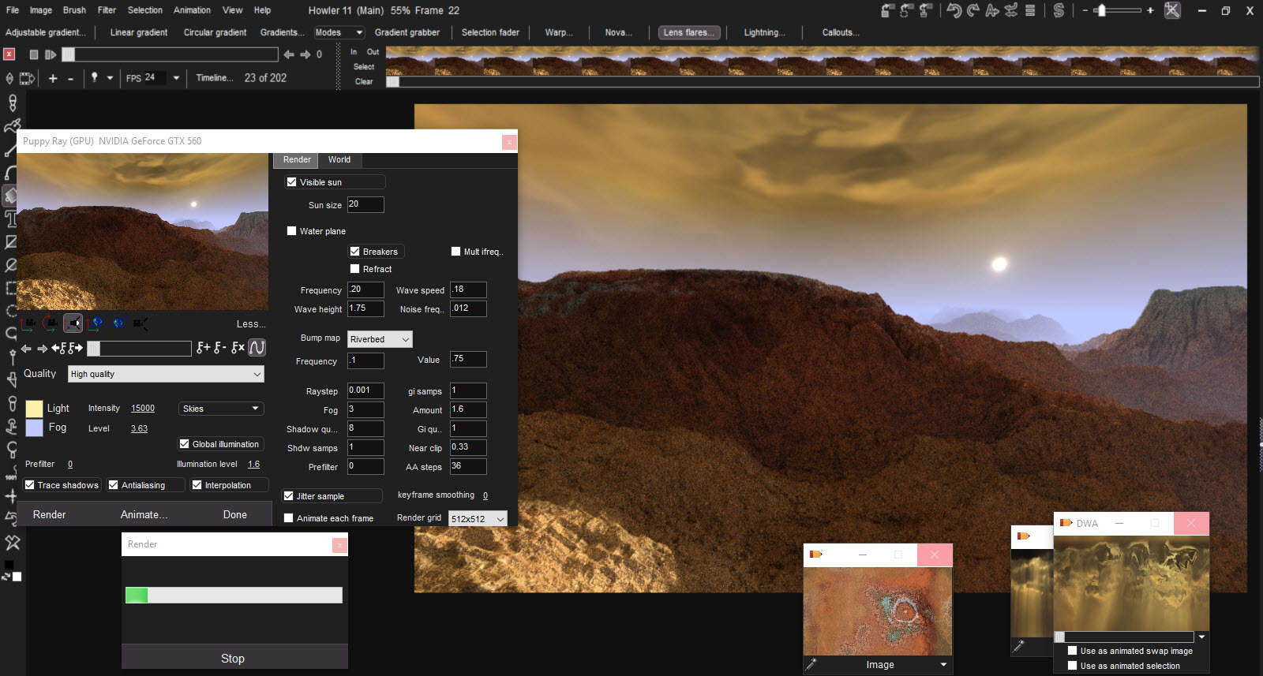Select the rotate camera icon

pos(51,323)
